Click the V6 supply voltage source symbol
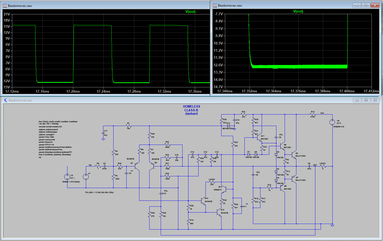Screen dimensions: 383x241 pyautogui.click(x=332, y=122)
